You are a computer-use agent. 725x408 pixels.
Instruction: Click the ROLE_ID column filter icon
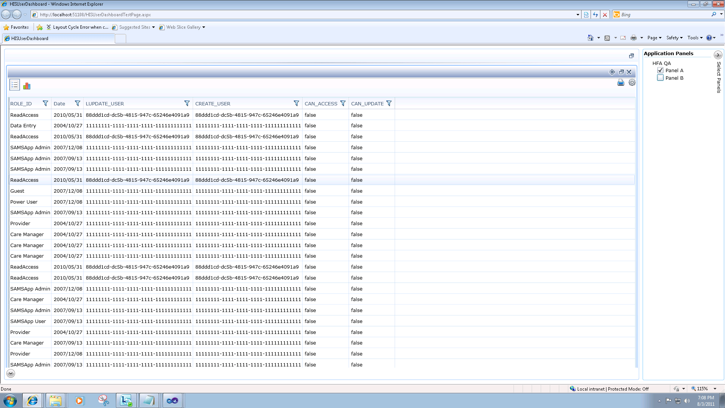[x=45, y=104]
